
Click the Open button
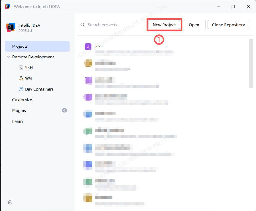(194, 25)
